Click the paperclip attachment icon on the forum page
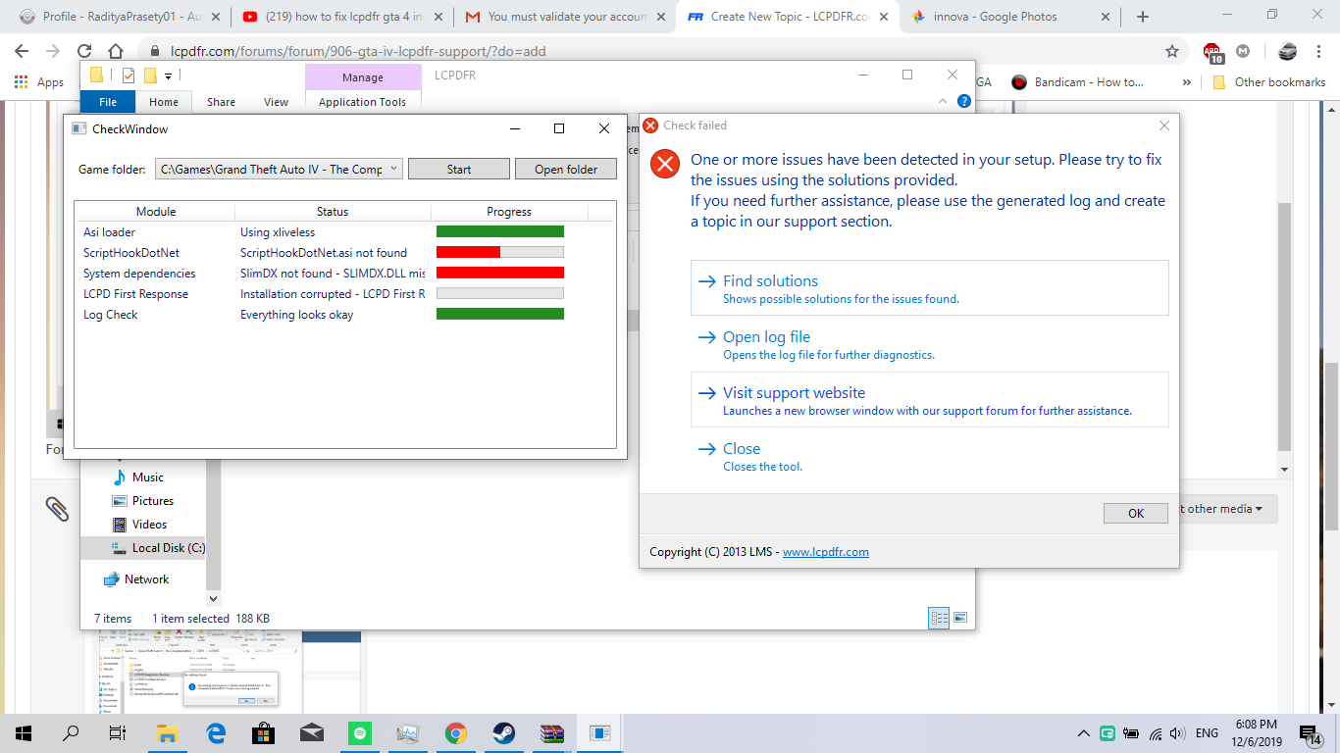The image size is (1340, 753). [x=57, y=508]
